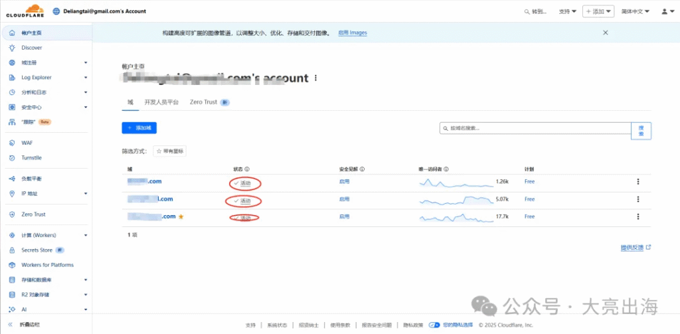The width and height of the screenshot is (680, 334).
Task: Expand the 域注册 sidebar section
Action: click(86, 62)
